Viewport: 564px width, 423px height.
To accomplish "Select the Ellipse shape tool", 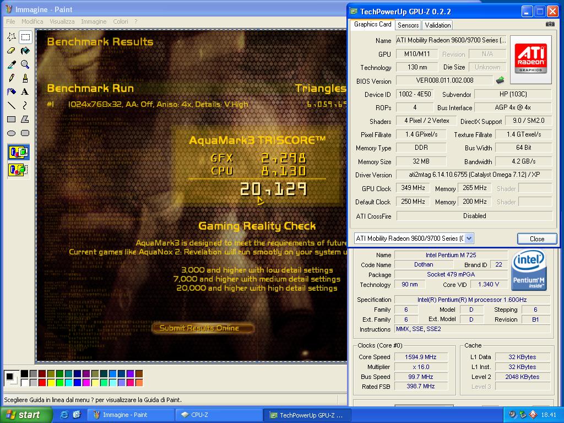I will [12, 133].
